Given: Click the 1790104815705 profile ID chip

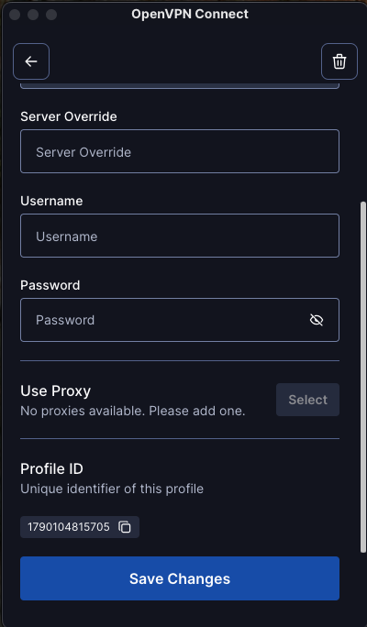Looking at the screenshot, I should (x=80, y=527).
